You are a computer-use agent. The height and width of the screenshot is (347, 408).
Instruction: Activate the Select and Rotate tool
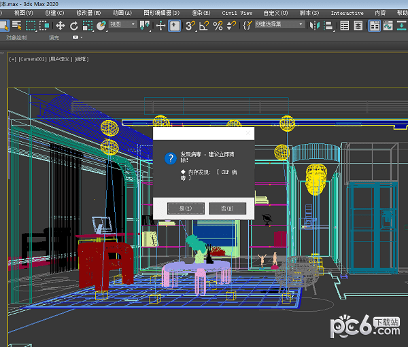(x=74, y=25)
